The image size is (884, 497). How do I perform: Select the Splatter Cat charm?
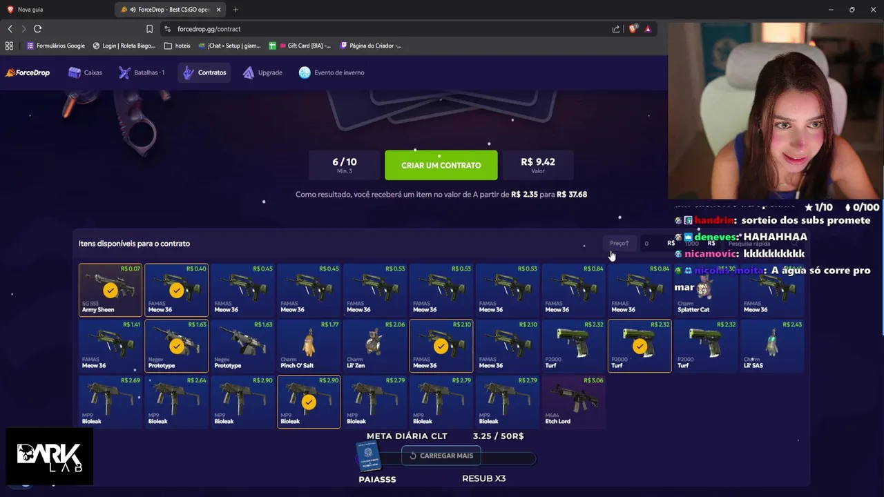(x=706, y=289)
